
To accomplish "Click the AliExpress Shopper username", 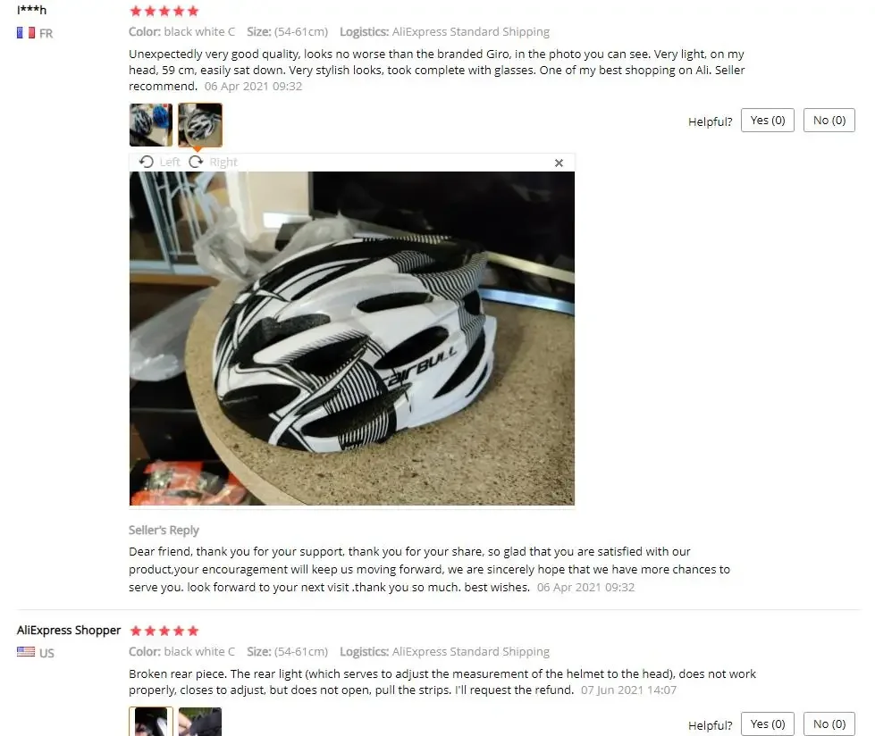I will (69, 630).
